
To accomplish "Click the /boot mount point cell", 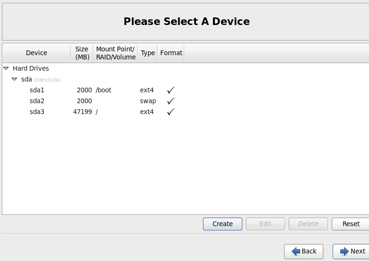I will [103, 90].
